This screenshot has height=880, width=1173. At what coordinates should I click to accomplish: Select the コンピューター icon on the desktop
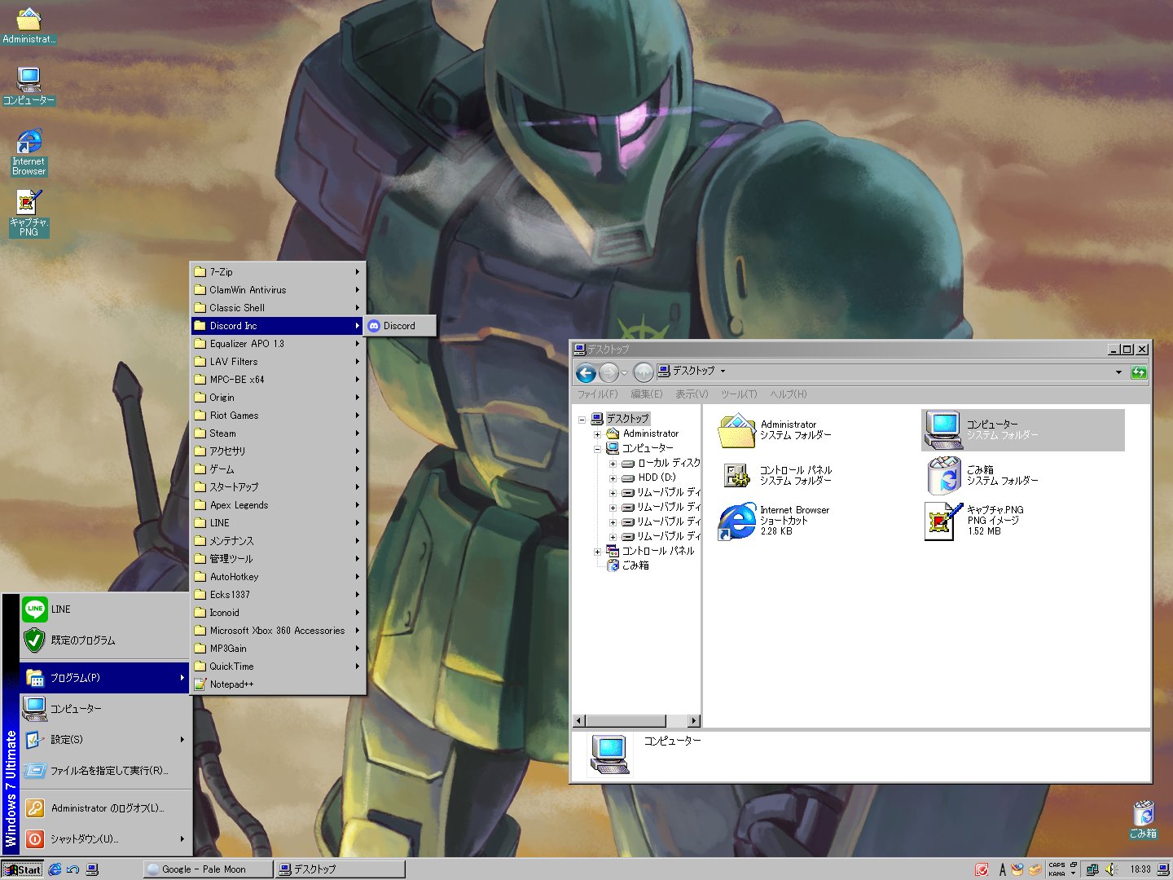click(x=29, y=86)
